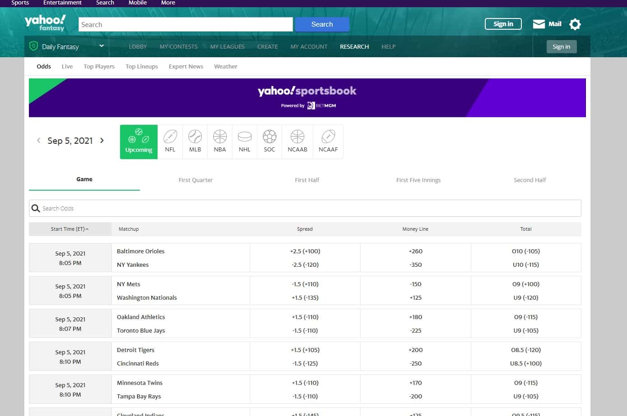
Task: Open MY CONTESTS nav item
Action: coord(178,46)
